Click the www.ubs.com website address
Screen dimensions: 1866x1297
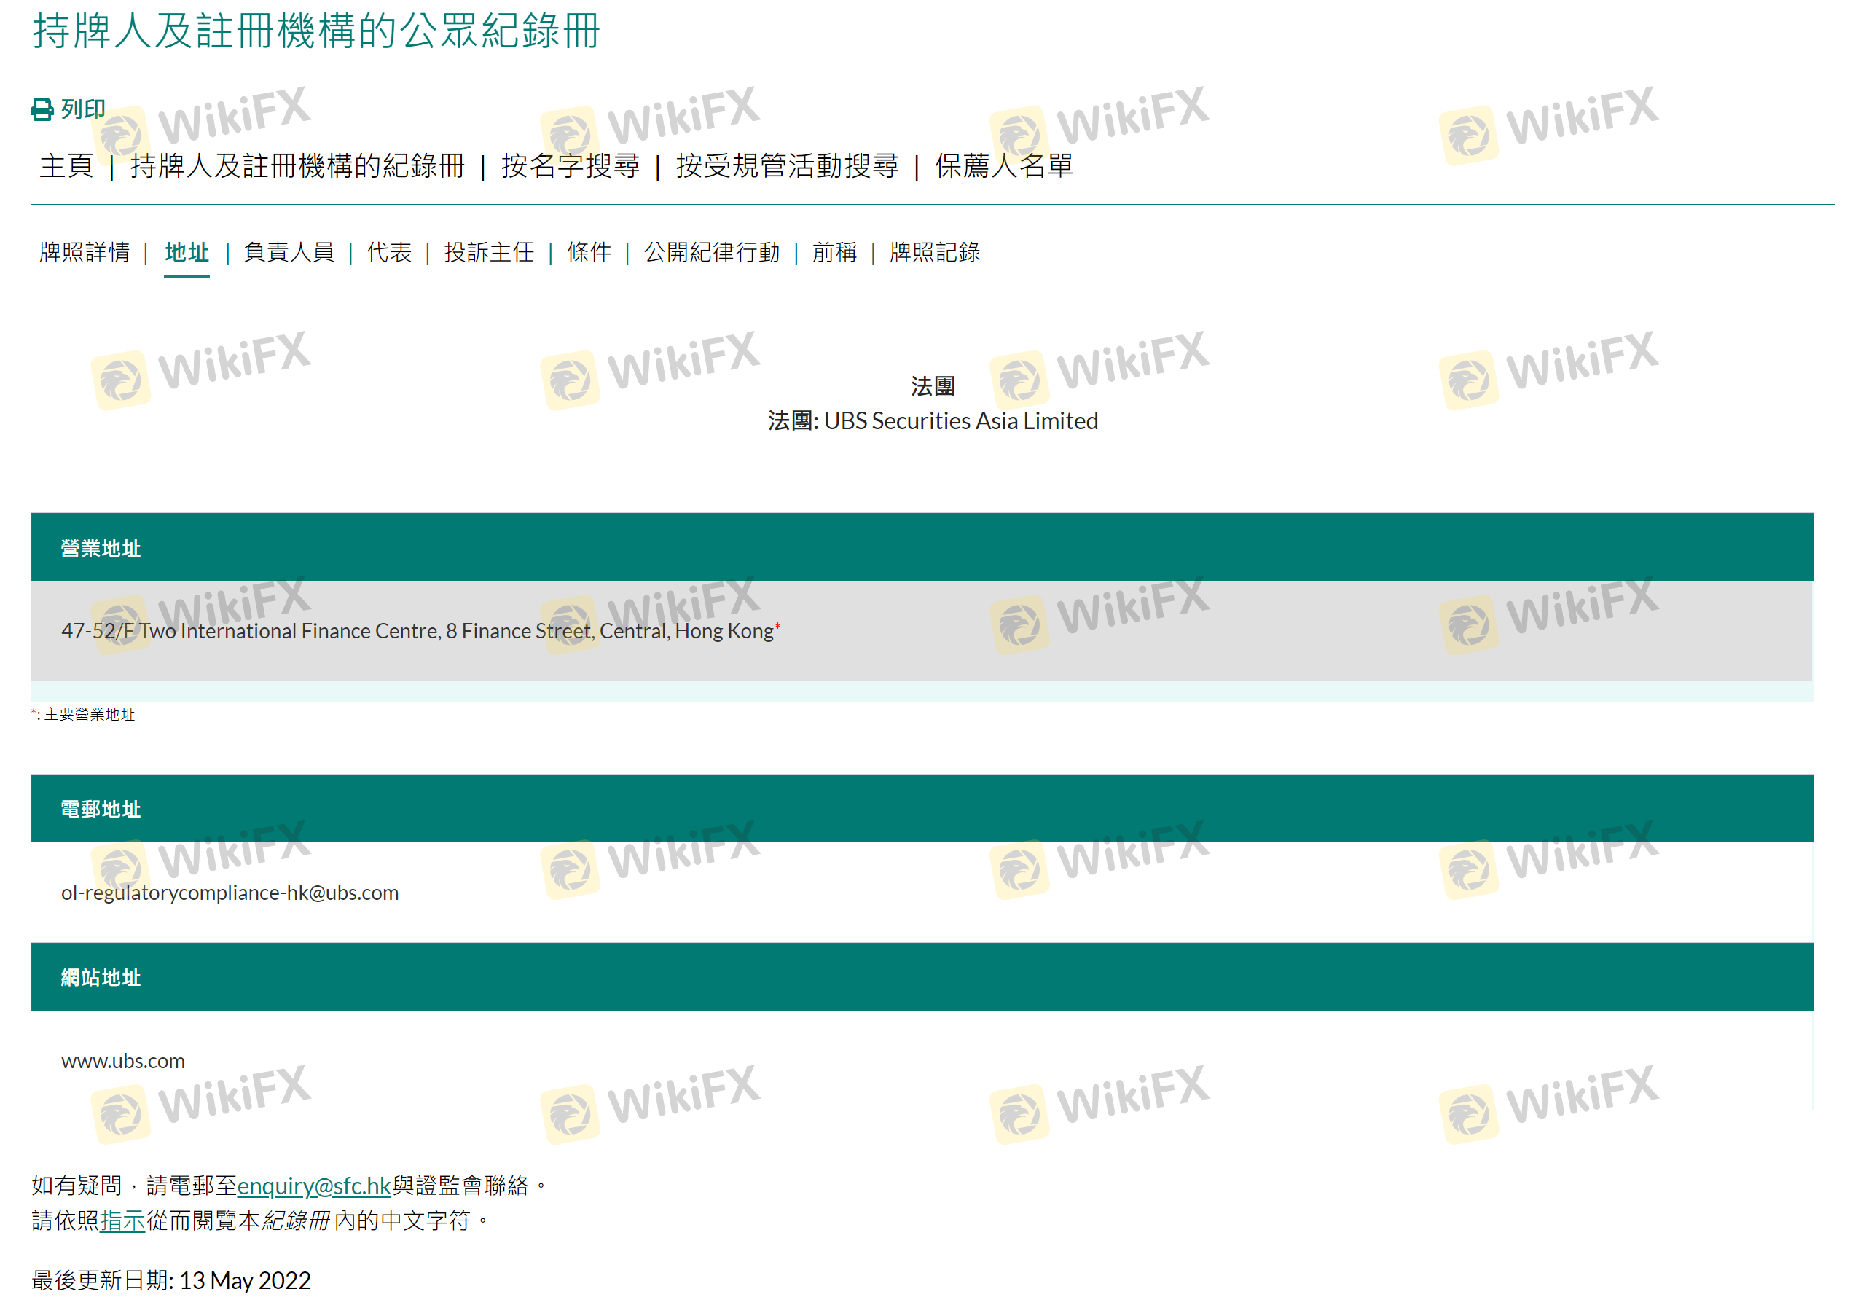[124, 1060]
